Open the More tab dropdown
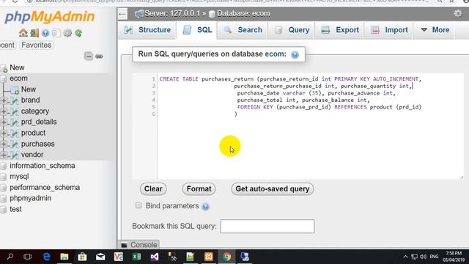 point(435,30)
